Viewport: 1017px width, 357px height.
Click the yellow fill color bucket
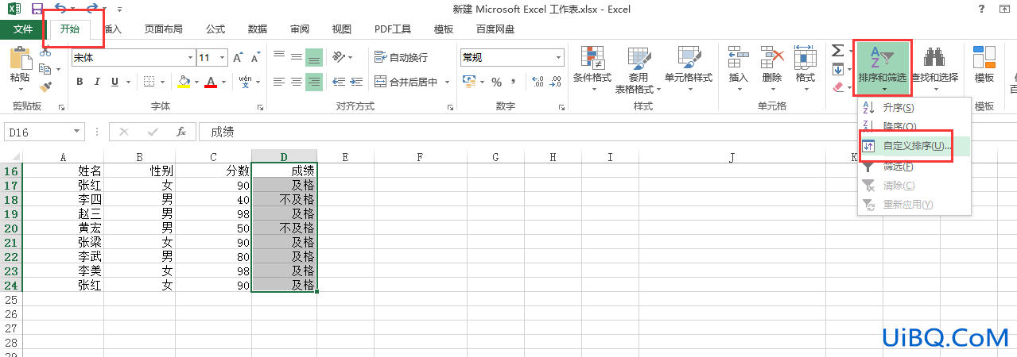click(184, 82)
